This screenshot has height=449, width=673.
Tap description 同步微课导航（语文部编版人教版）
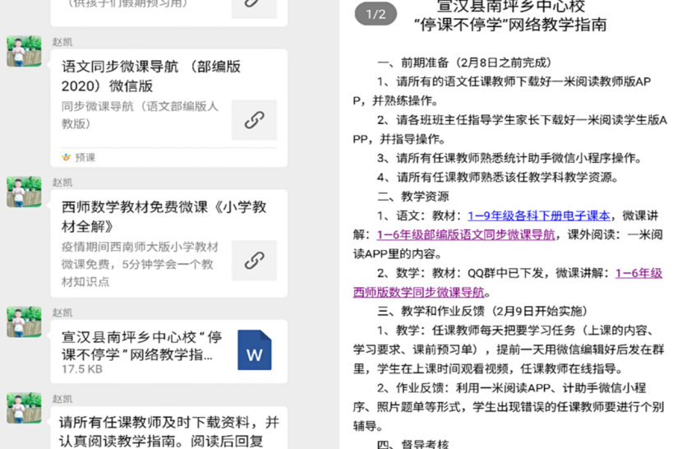pos(140,115)
